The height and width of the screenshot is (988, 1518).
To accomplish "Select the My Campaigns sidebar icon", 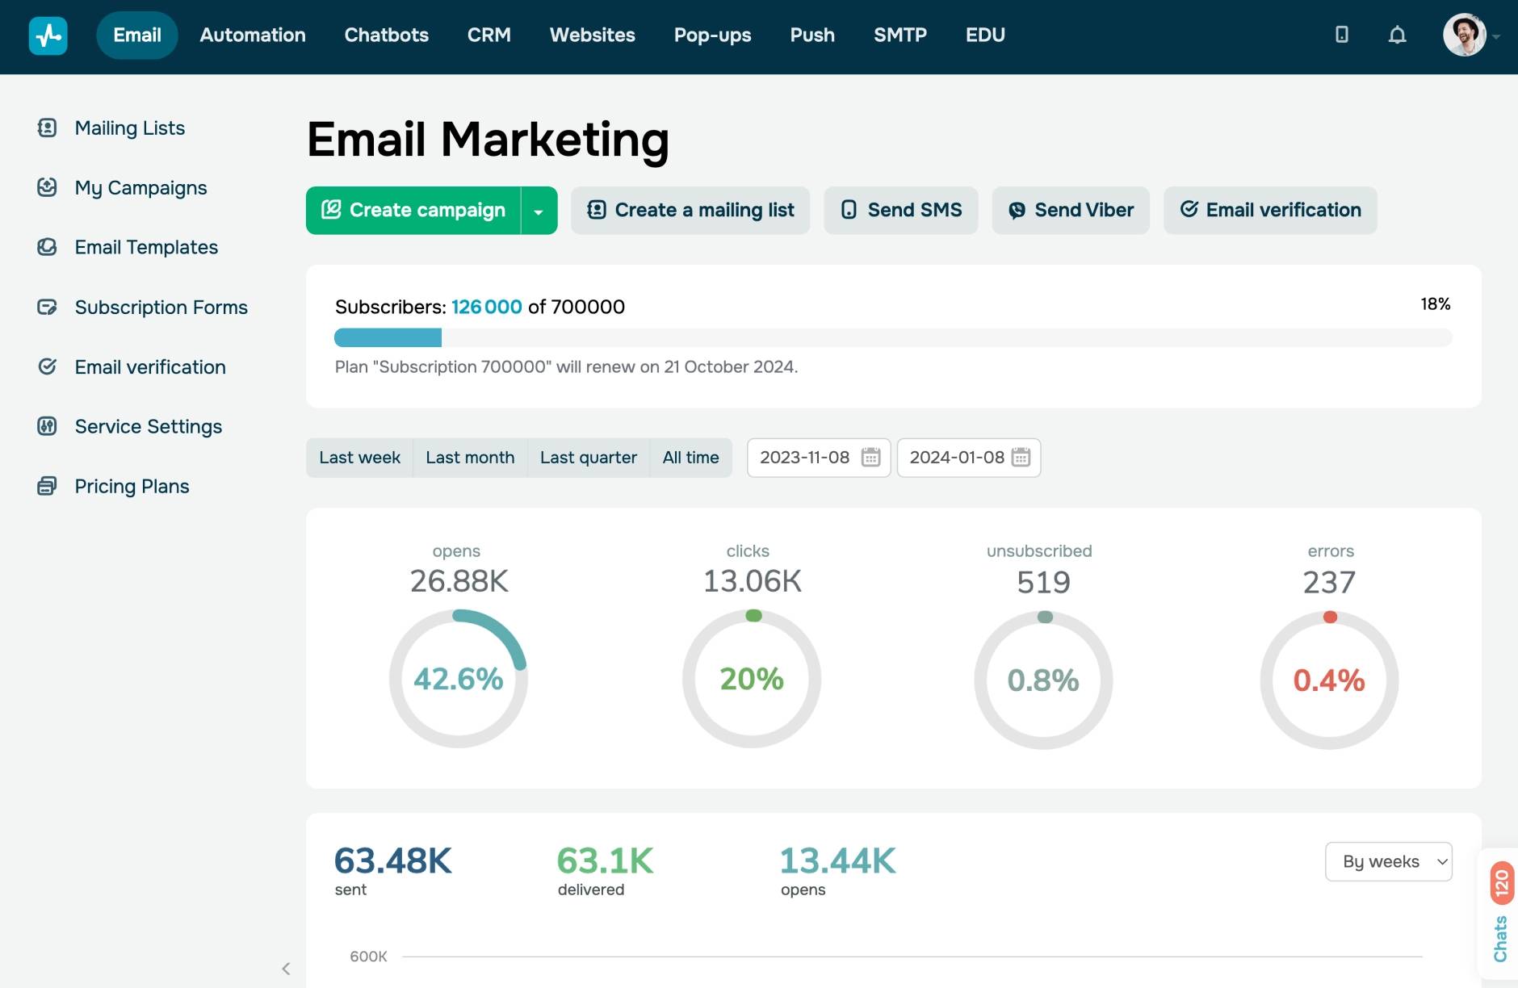I will 48,187.
